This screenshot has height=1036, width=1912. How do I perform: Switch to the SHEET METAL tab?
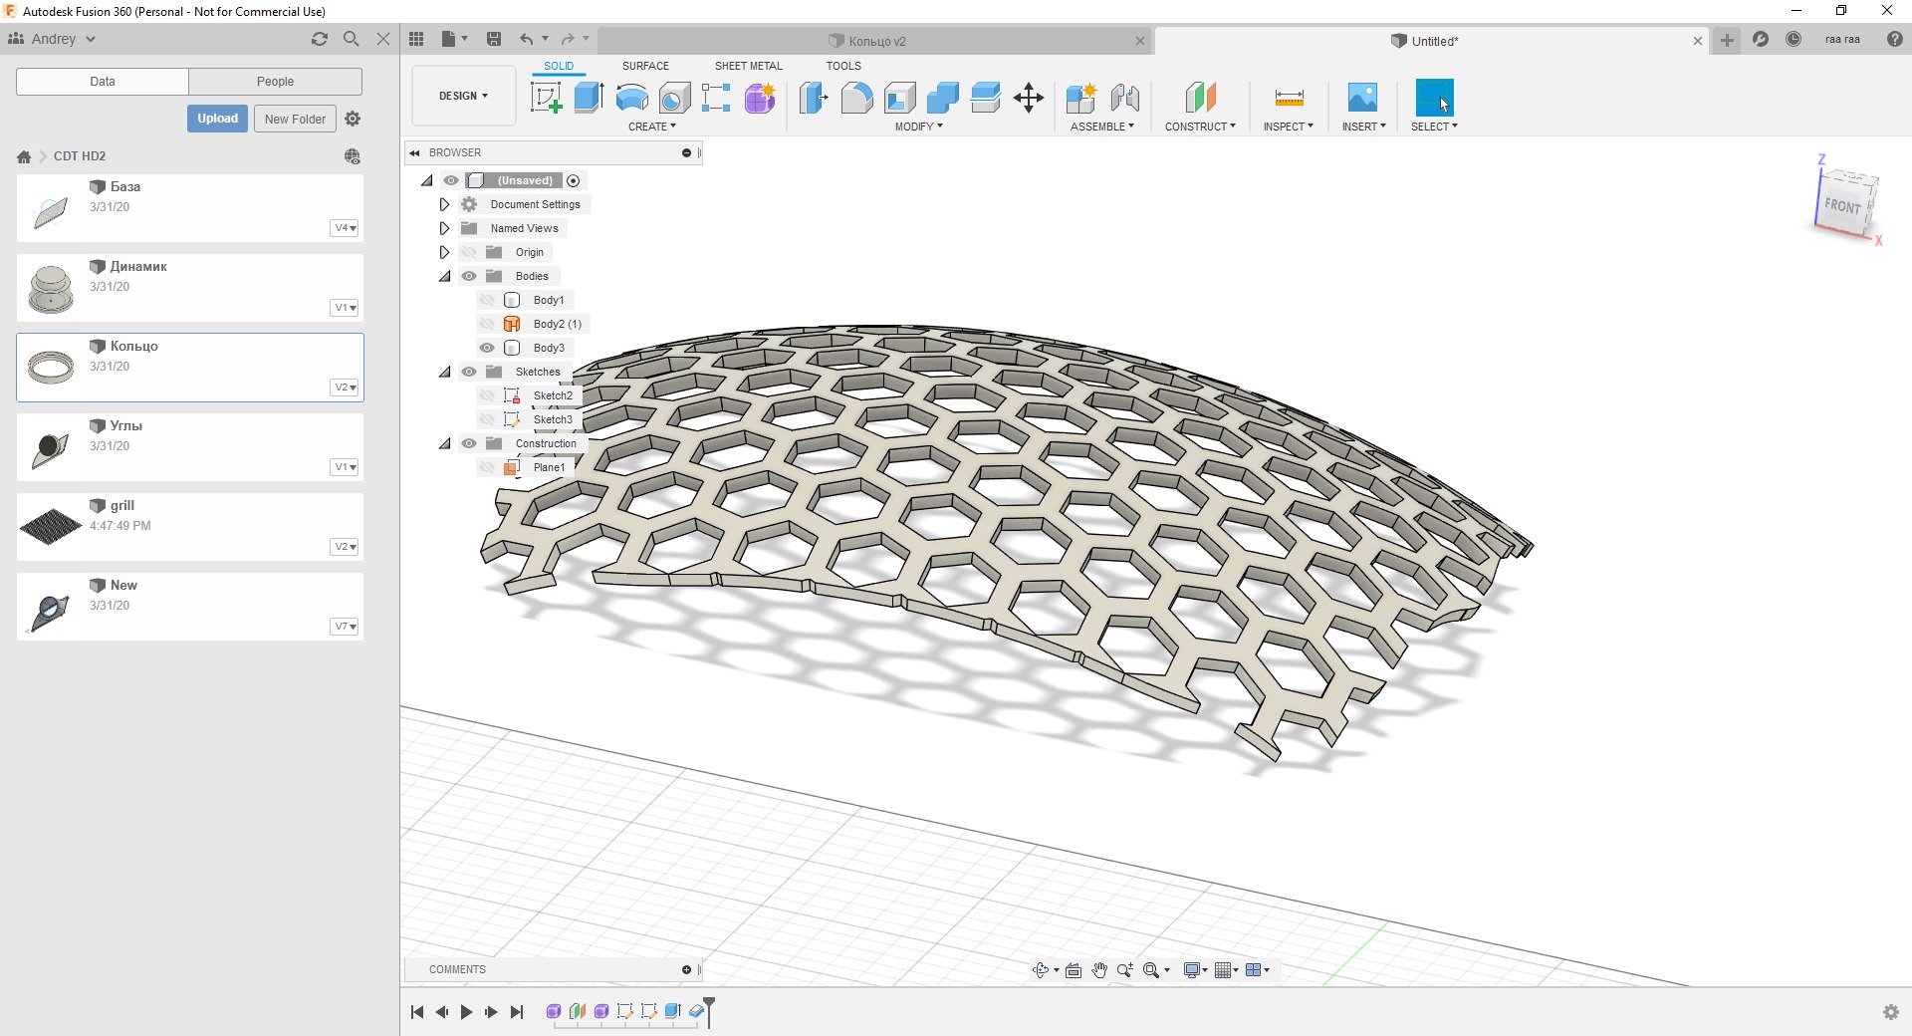[x=748, y=66]
